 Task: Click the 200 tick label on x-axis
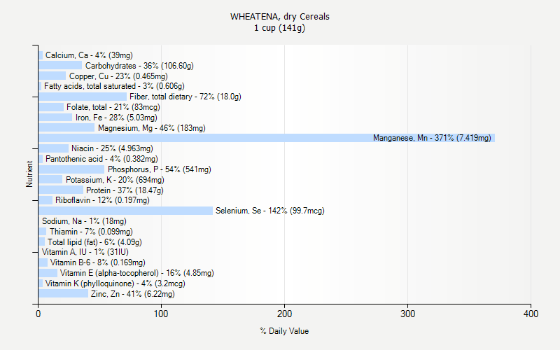[x=285, y=315]
